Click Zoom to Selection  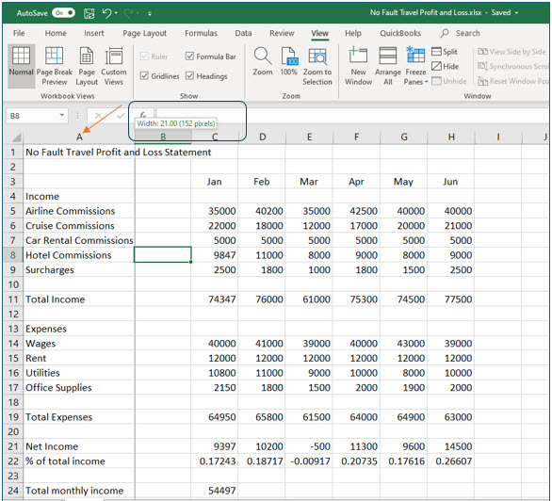(x=317, y=66)
